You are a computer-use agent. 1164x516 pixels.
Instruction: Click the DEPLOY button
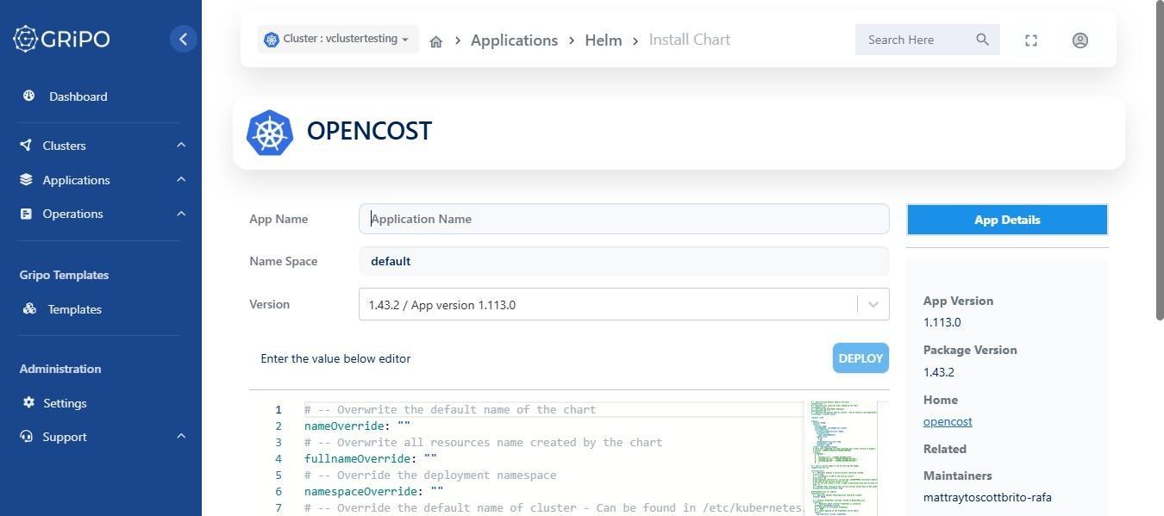pos(860,358)
